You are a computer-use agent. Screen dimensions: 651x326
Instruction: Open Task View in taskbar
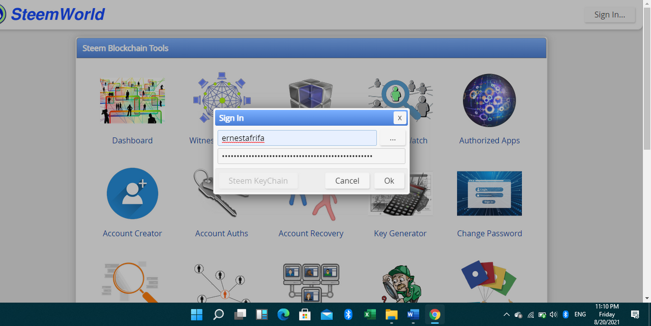240,315
